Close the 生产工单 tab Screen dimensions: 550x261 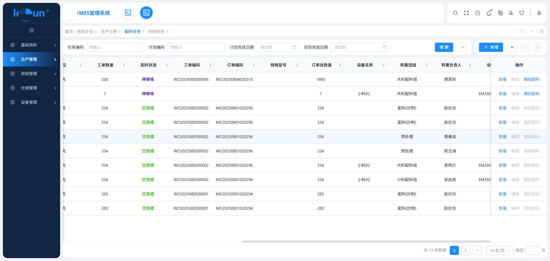click(x=119, y=32)
